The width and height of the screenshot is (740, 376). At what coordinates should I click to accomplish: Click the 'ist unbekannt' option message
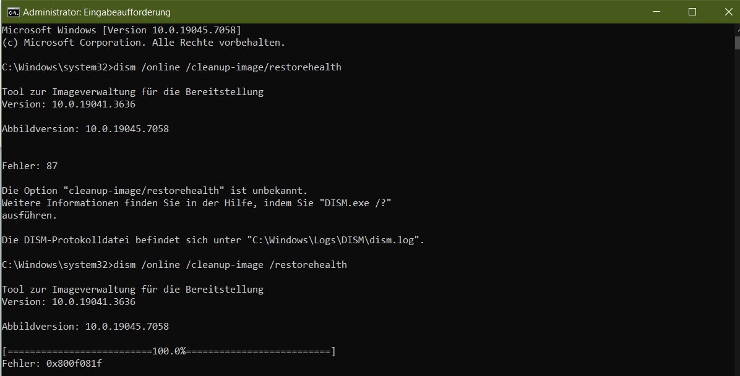(155, 191)
